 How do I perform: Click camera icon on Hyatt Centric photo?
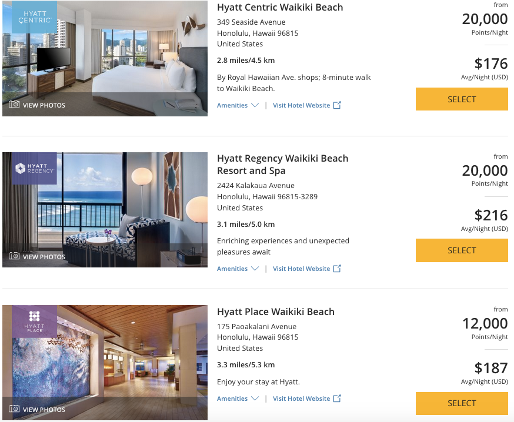14,105
